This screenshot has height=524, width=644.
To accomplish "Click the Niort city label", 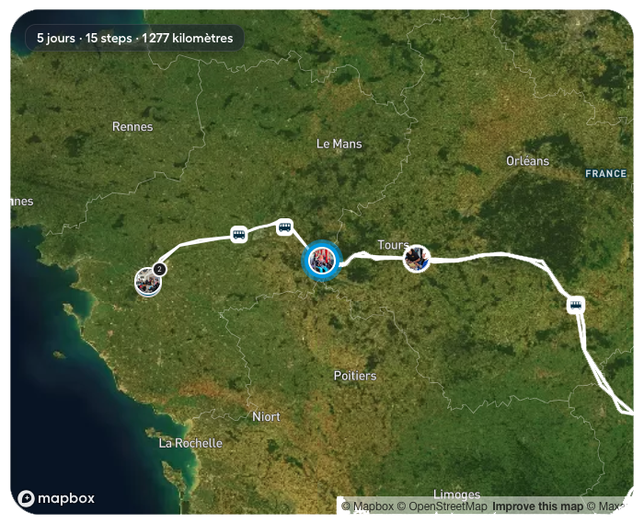I will click(266, 417).
